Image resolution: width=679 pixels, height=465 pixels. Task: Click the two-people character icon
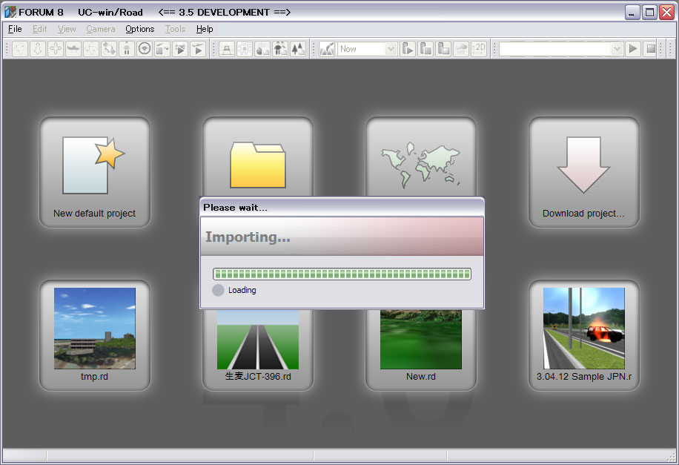(x=279, y=48)
